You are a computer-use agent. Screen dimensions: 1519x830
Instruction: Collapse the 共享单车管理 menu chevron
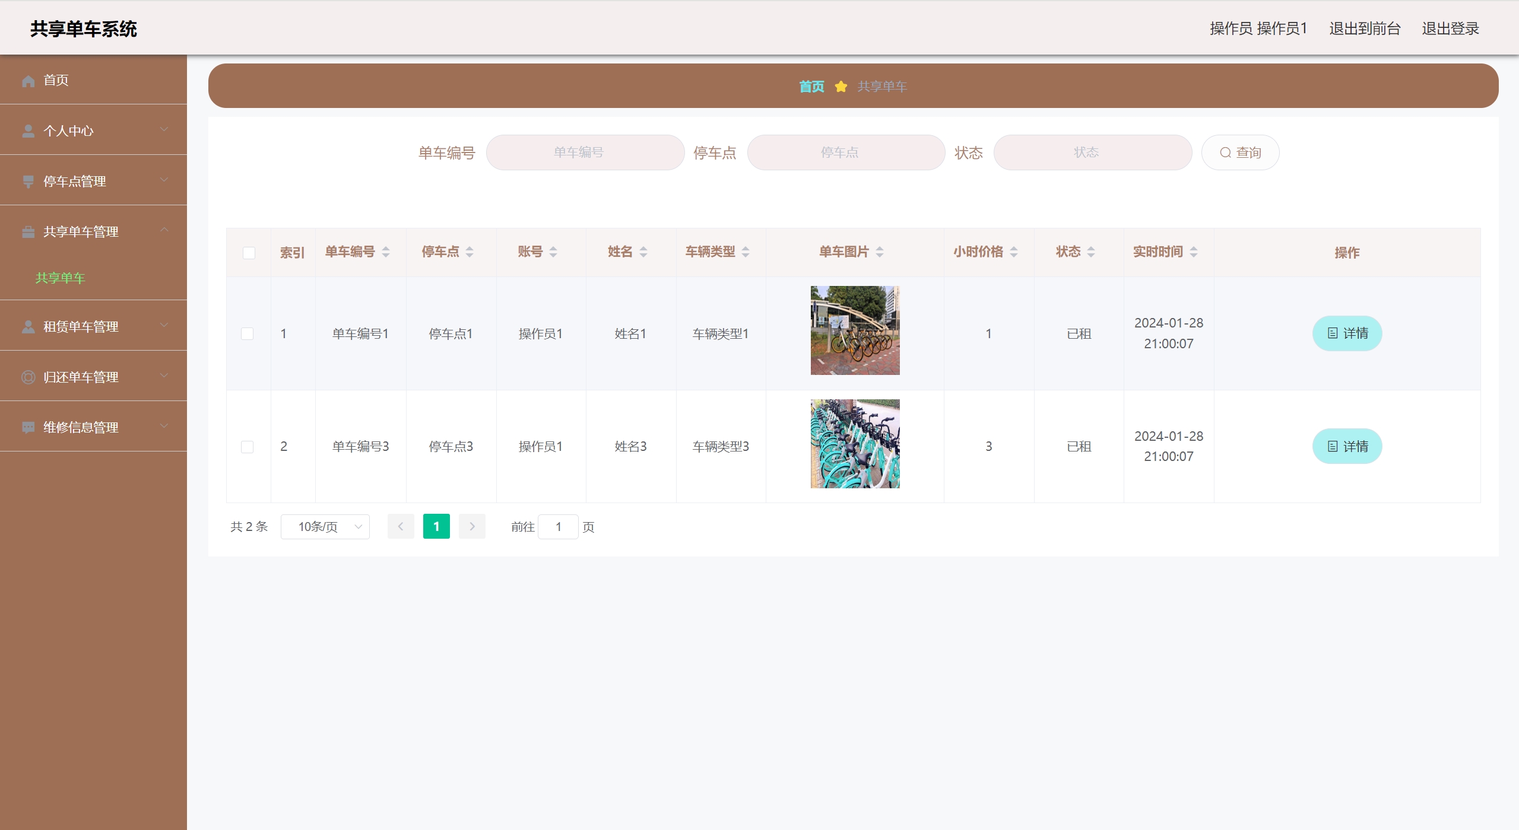click(164, 230)
